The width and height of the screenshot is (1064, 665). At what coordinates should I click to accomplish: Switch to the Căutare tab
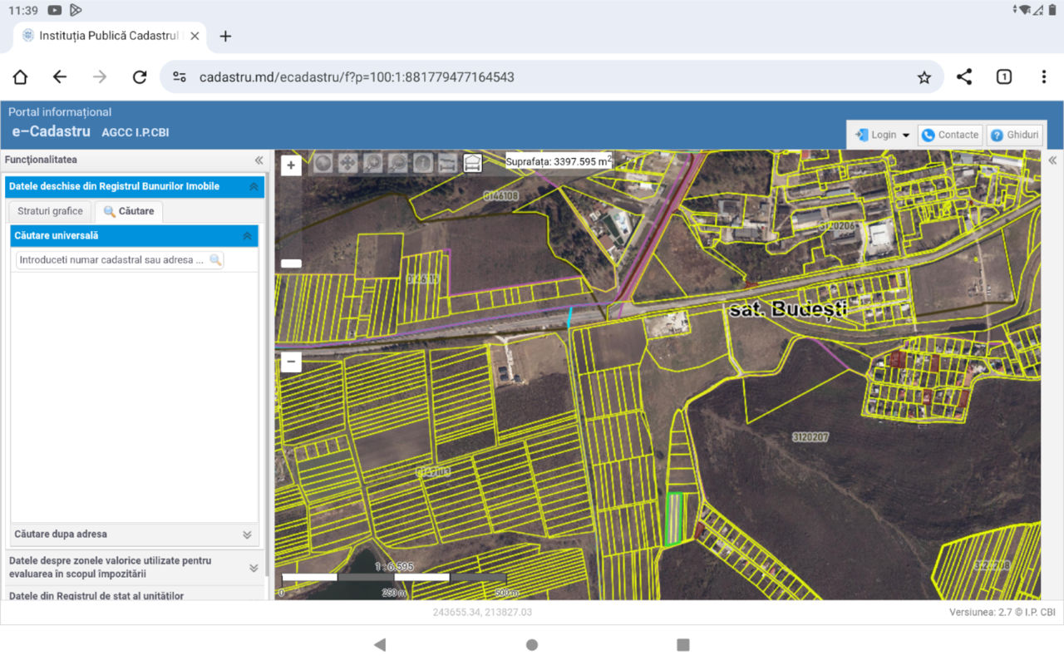pos(129,211)
